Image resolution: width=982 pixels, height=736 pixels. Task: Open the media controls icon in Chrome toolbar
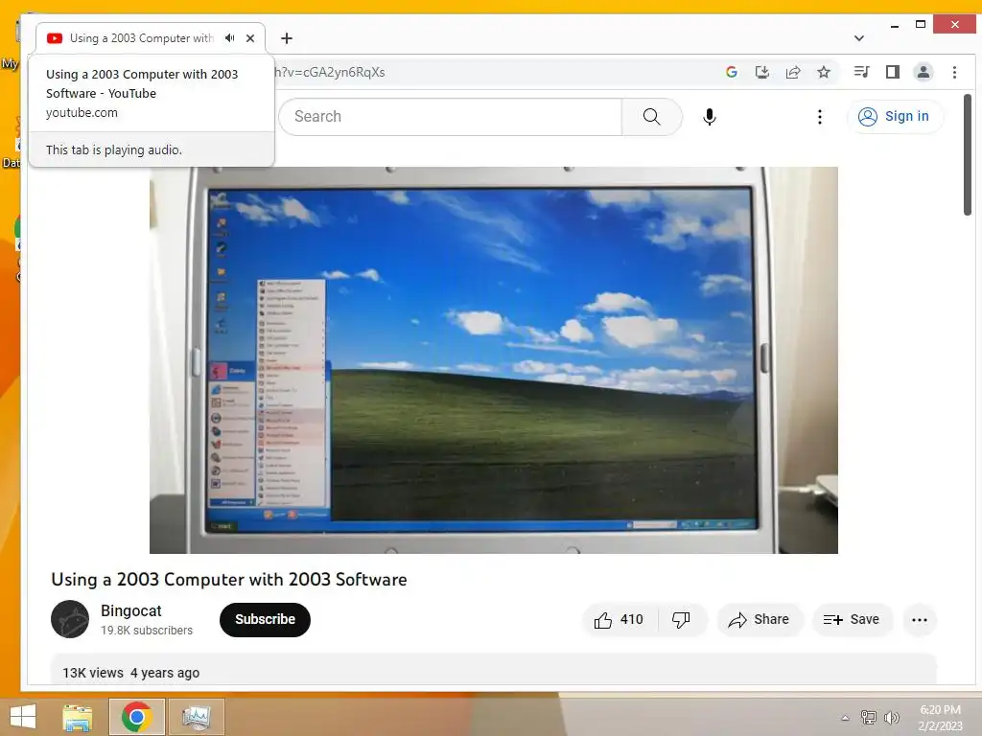pyautogui.click(x=862, y=72)
